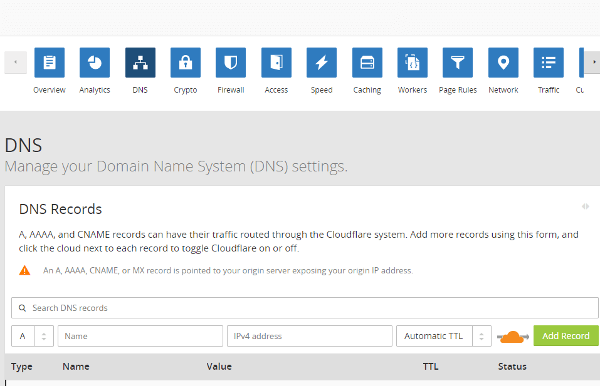Click the orange warning triangle icon
The image size is (600, 386).
[24, 270]
